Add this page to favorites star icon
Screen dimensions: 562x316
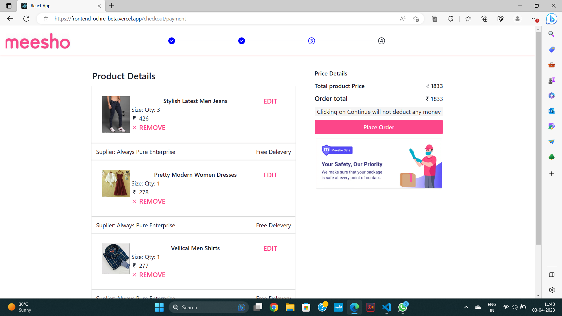pyautogui.click(x=416, y=19)
